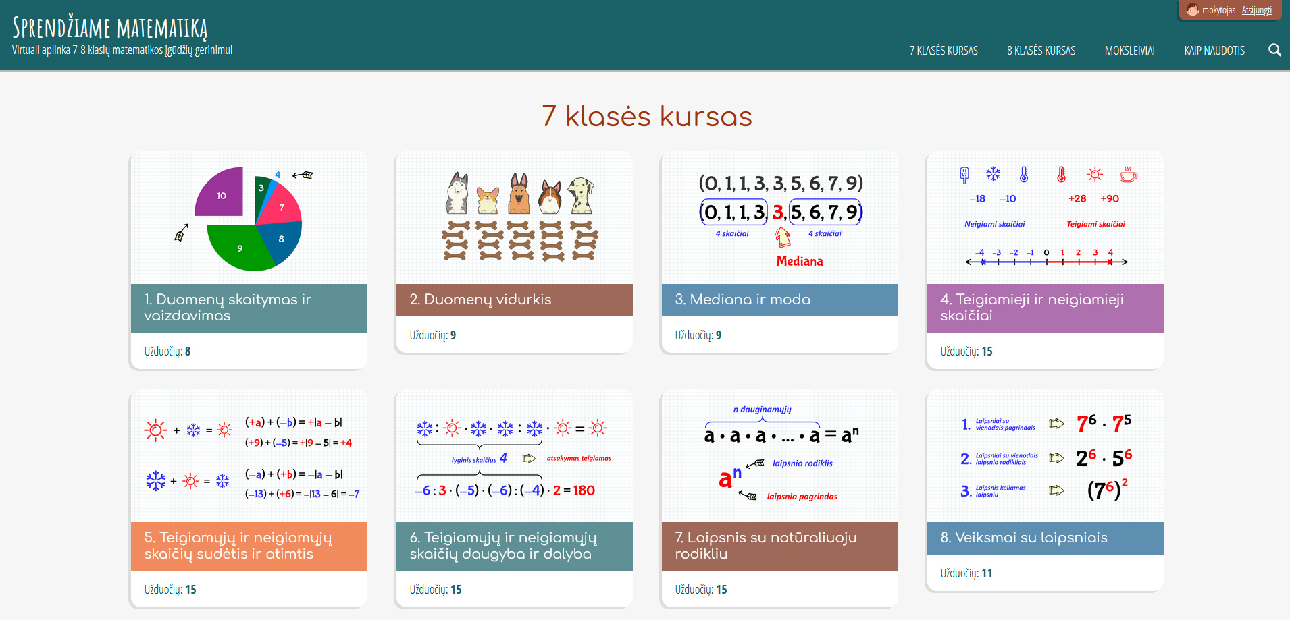The width and height of the screenshot is (1290, 620).
Task: Open the KAIP NAUDOTIS page
Action: pyautogui.click(x=1214, y=50)
